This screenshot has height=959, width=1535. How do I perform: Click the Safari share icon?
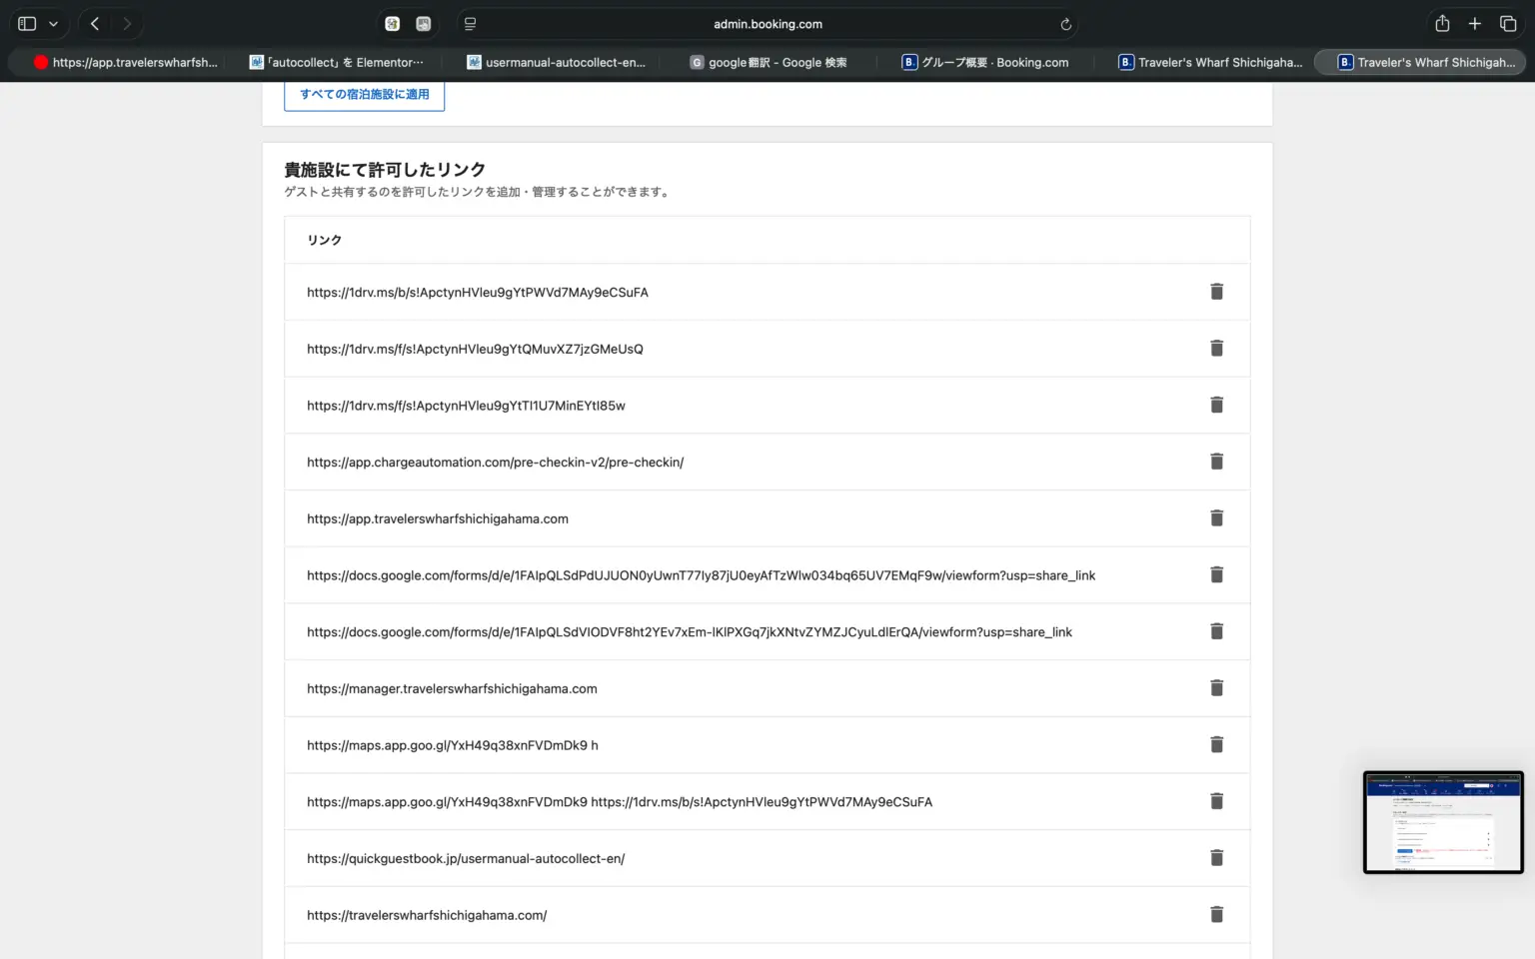tap(1442, 24)
